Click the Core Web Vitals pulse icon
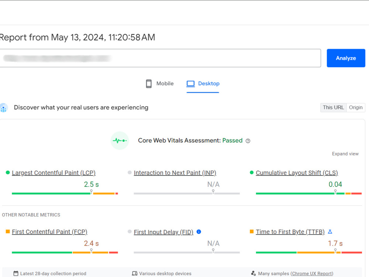 click(x=120, y=141)
